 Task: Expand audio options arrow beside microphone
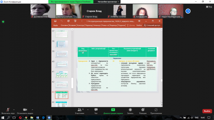pyautogui.click(x=14, y=110)
